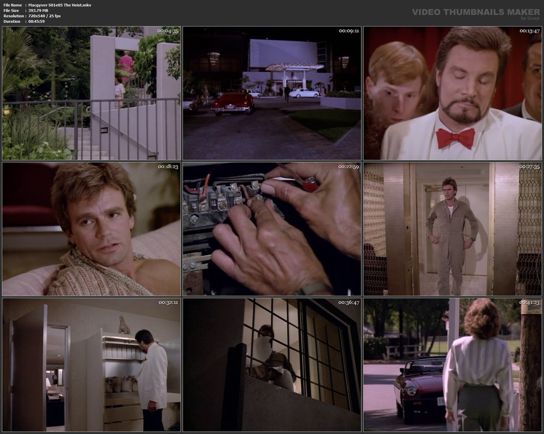Click the Duration label
The height and width of the screenshot is (434, 544).
point(12,22)
